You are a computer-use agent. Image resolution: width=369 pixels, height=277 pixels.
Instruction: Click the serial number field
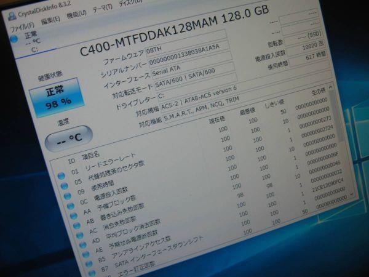[189, 54]
